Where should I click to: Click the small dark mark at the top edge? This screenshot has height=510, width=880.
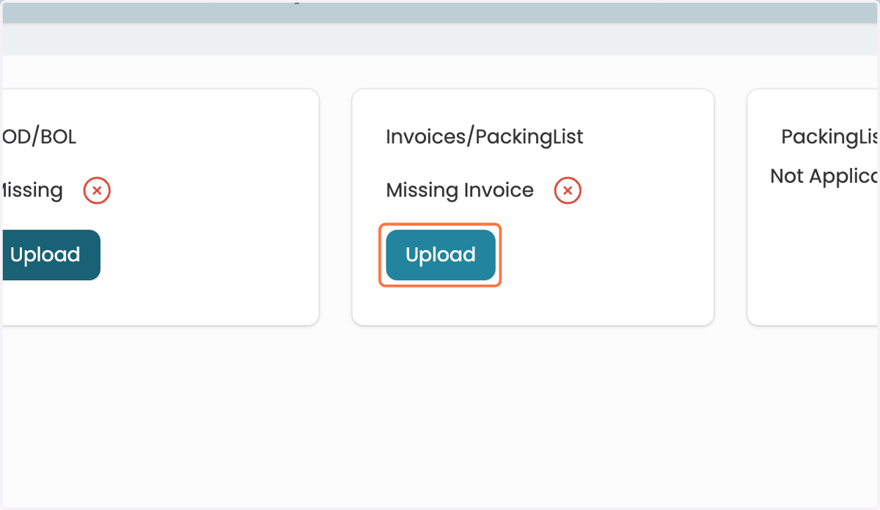coord(297,3)
